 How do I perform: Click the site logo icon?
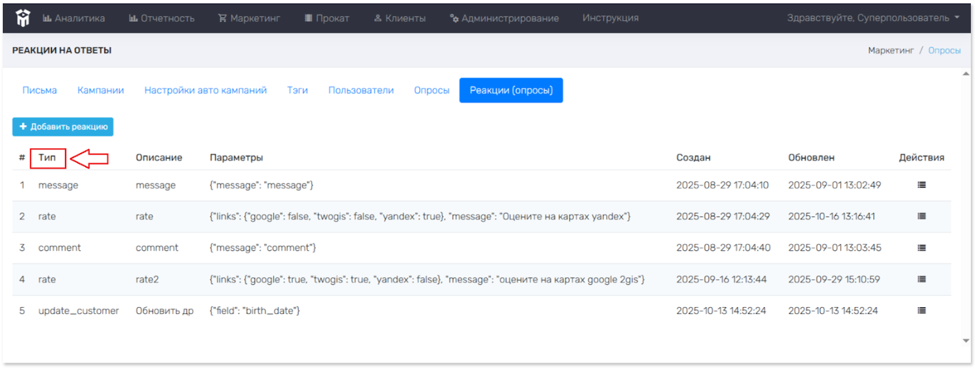point(24,18)
